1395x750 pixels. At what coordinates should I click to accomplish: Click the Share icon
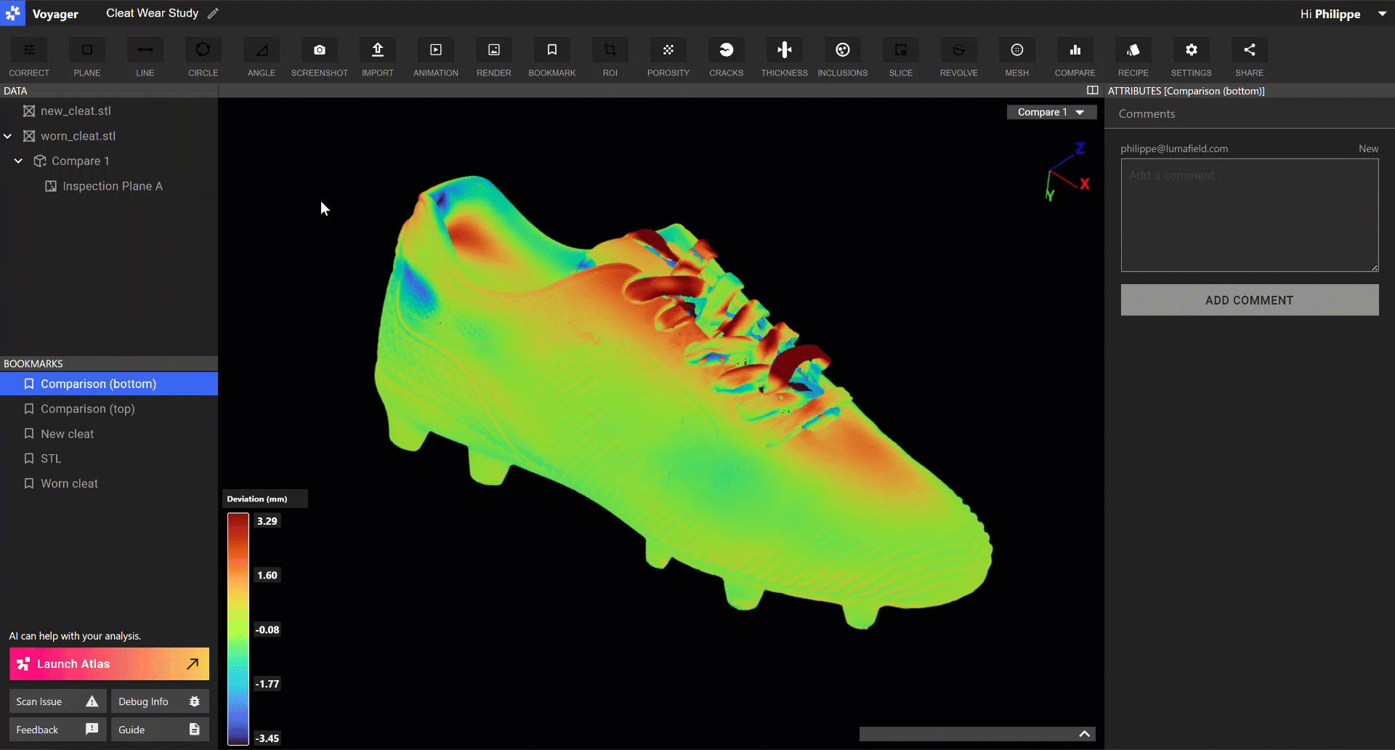(1249, 51)
